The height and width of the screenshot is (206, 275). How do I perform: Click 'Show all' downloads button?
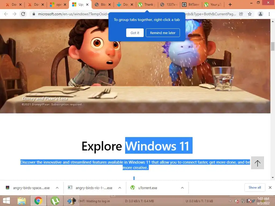pos(255,187)
